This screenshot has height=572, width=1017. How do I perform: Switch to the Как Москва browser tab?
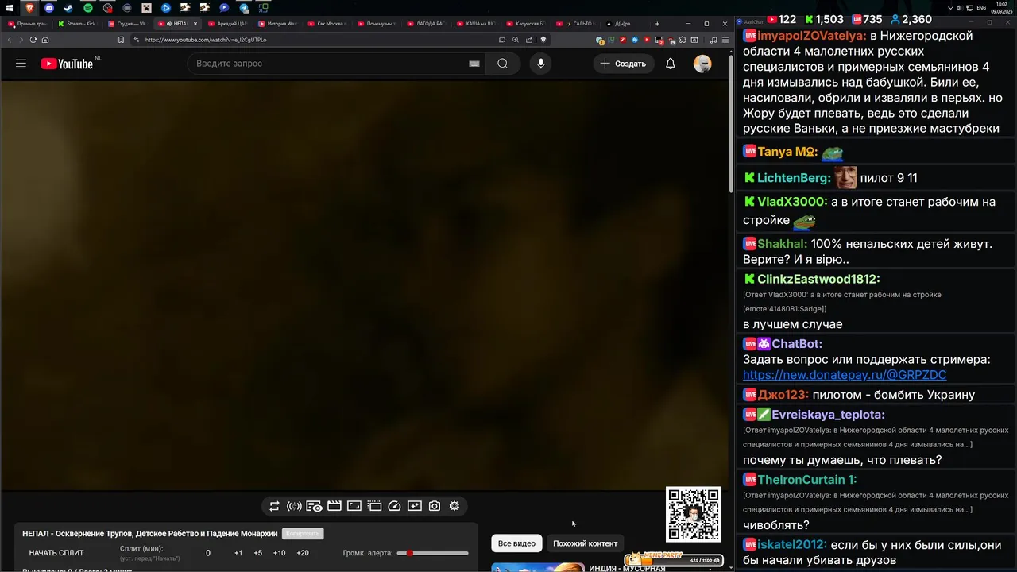point(330,24)
